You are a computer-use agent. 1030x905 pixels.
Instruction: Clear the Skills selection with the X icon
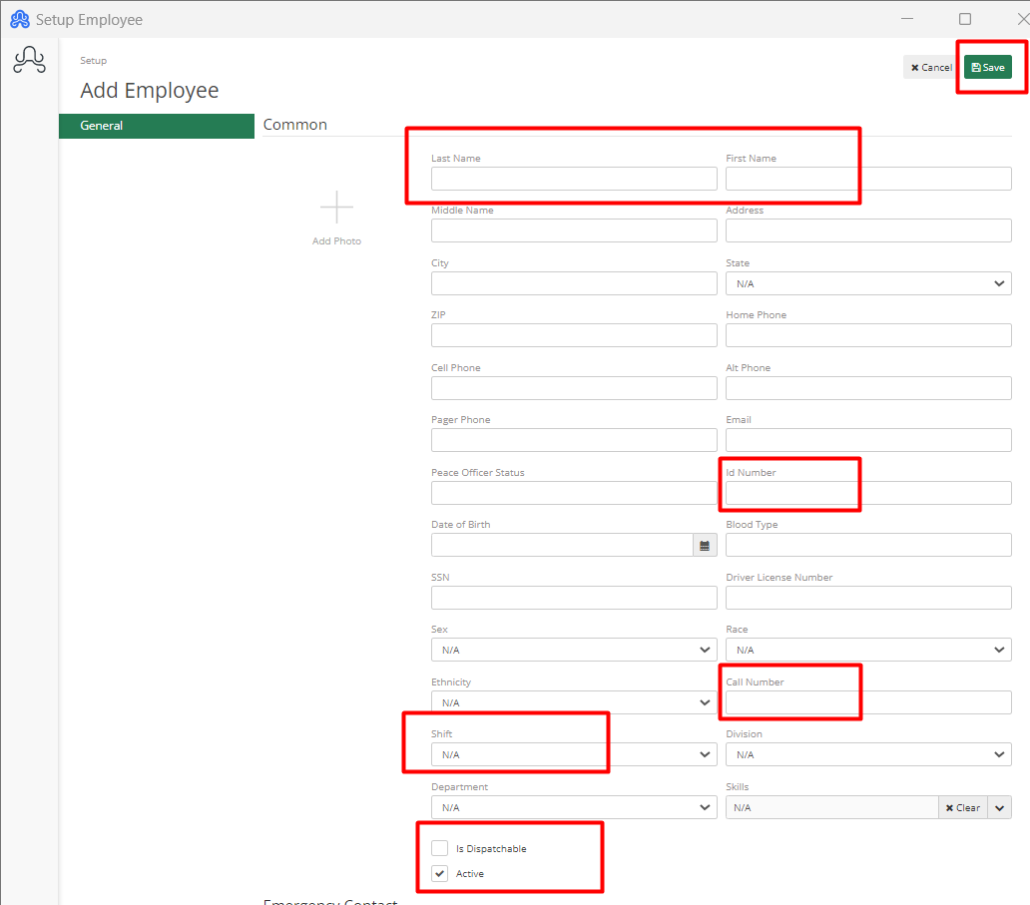click(x=949, y=807)
